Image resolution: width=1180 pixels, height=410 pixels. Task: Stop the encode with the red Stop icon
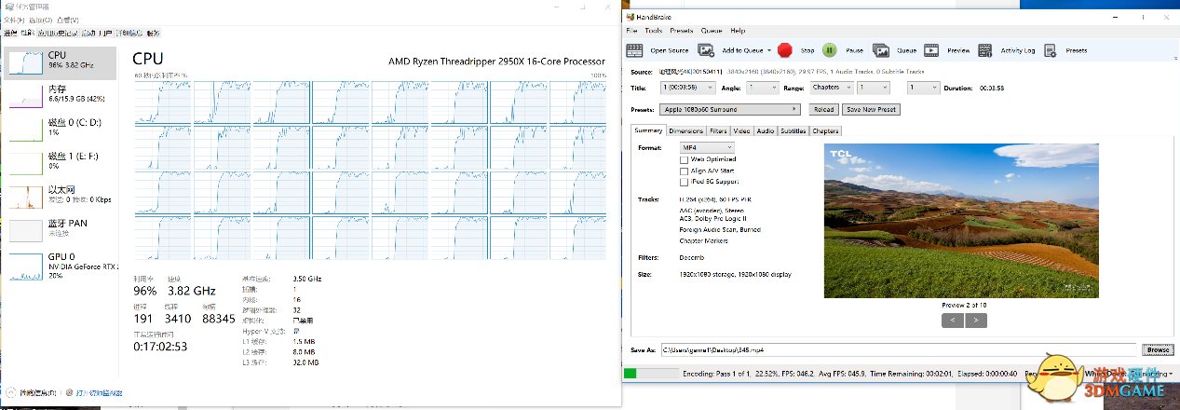[x=785, y=50]
